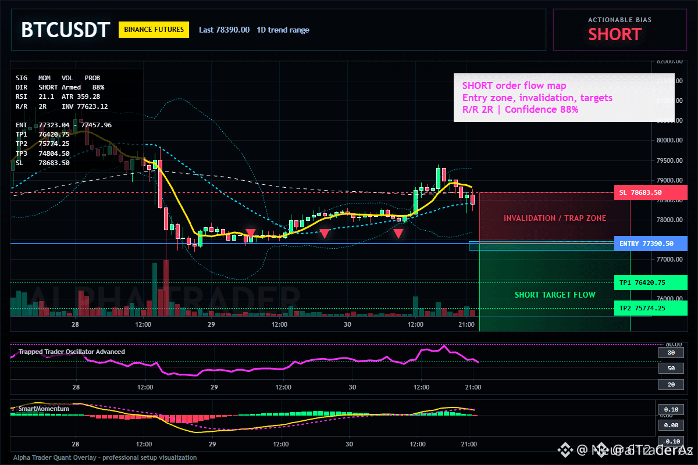Click the 28 date label under SmartMomentum panel
This screenshot has height=465, width=698.
coord(74,444)
